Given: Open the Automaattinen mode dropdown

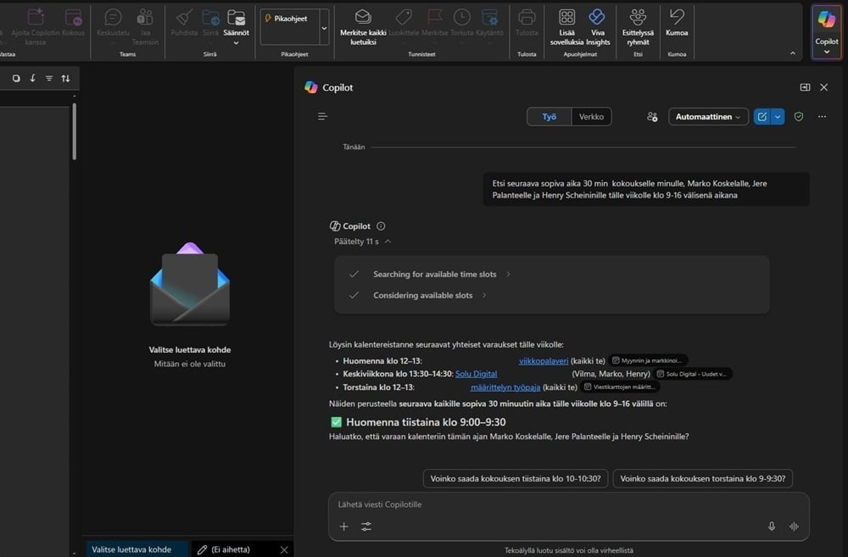Looking at the screenshot, I should (707, 116).
